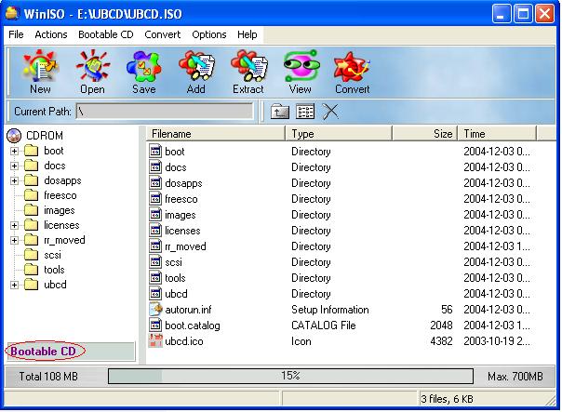This screenshot has width=562, height=412.
Task: Expand the dosapps folder in tree
Action: (x=15, y=180)
